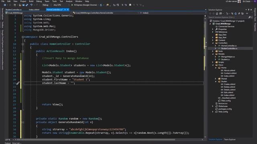This screenshot has width=257, height=144.
Task: Switch to the Team Explorer tab
Action: click(x=230, y=140)
